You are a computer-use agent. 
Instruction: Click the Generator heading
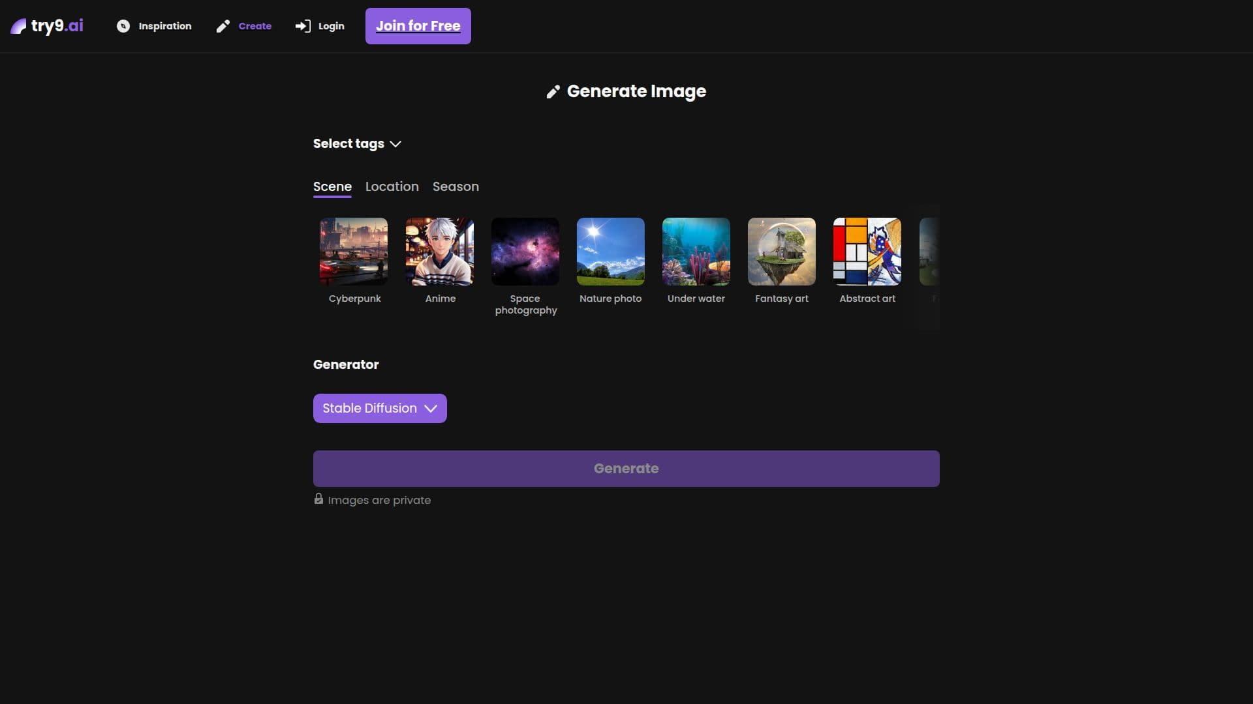346,365
